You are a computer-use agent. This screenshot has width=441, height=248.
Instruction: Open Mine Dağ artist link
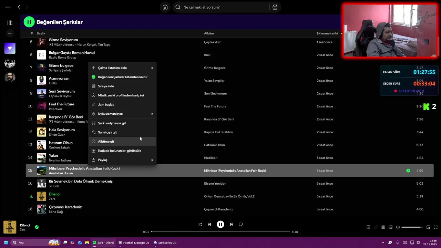[56, 212]
